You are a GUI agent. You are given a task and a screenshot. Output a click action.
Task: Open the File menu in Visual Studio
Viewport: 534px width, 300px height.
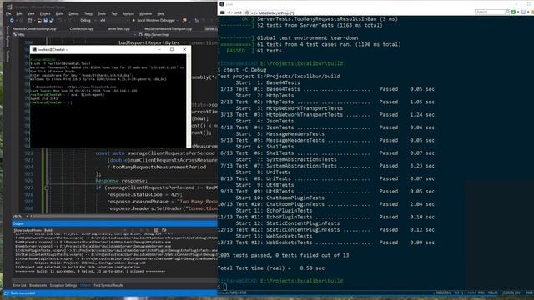tap(8, 13)
